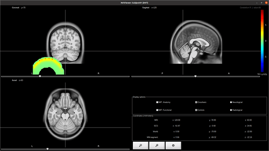Click the Cerebellum R value readout
269x151 pixels.
250,7
